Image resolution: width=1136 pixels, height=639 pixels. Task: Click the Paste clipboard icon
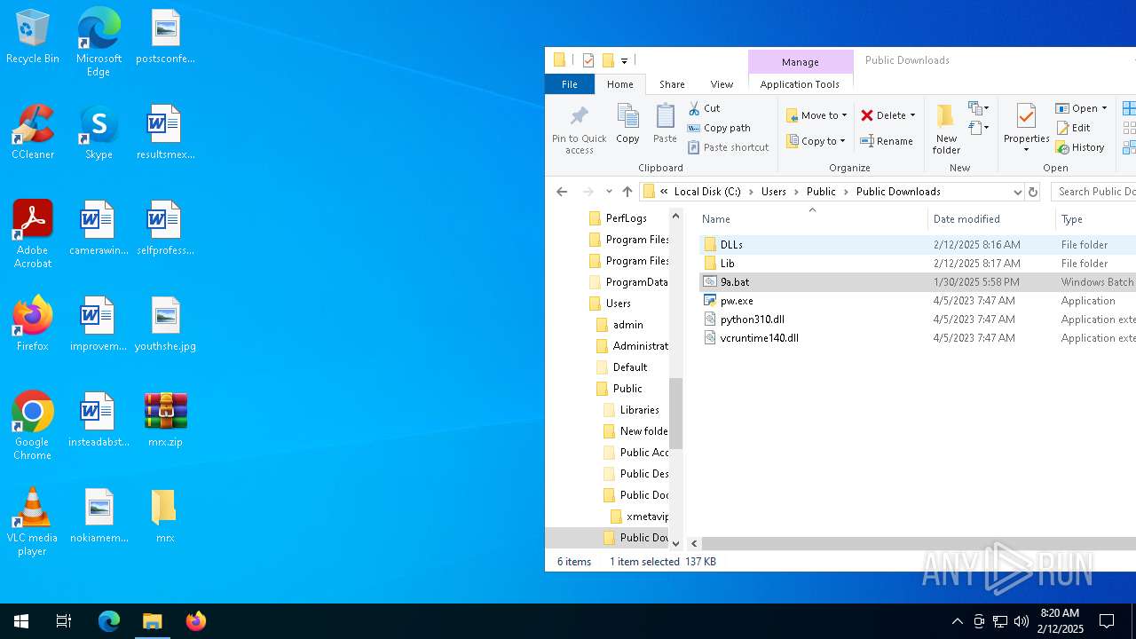pyautogui.click(x=665, y=116)
